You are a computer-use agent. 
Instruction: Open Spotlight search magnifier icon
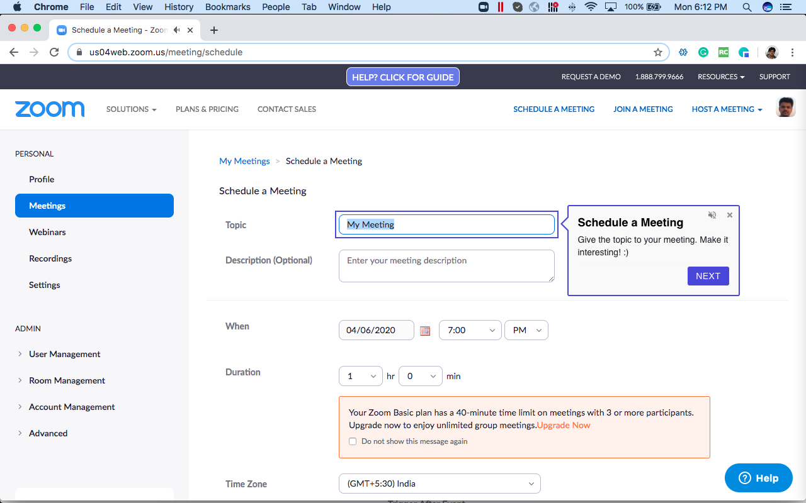[x=747, y=7]
